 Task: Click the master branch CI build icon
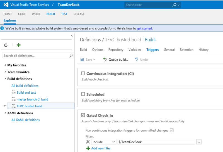(x=13, y=99)
